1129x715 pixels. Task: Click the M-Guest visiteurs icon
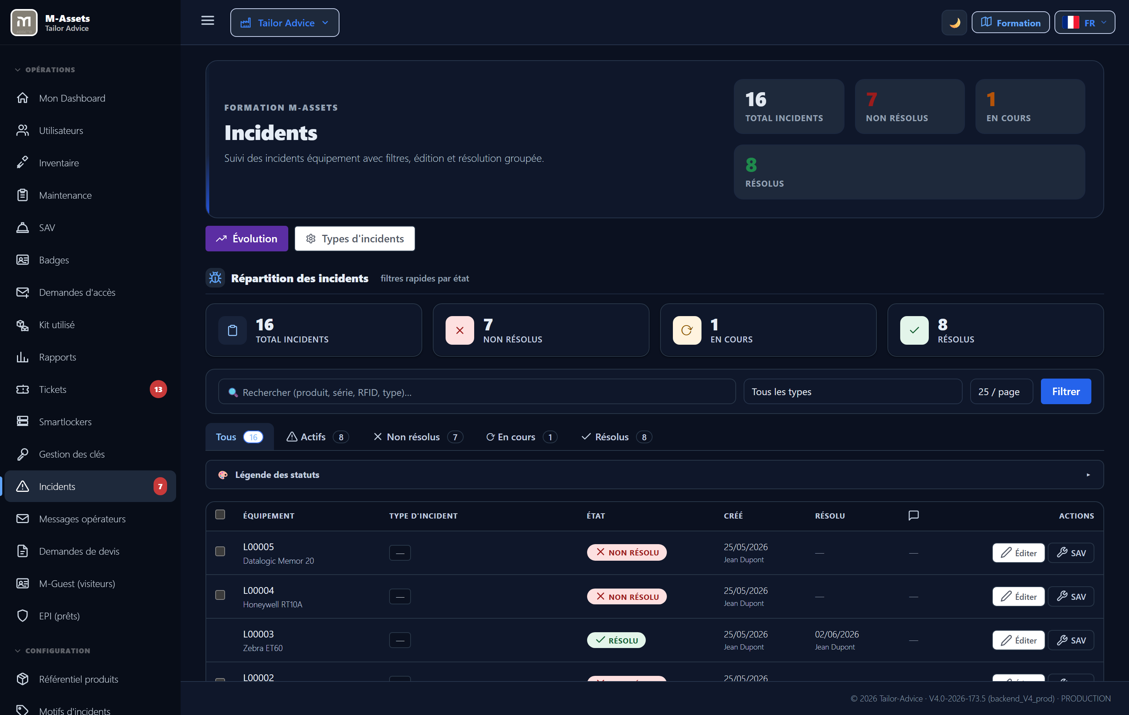click(23, 583)
